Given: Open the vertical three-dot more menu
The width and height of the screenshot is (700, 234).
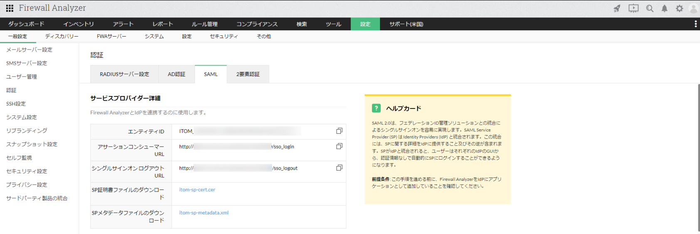Looking at the screenshot, I should [695, 24].
